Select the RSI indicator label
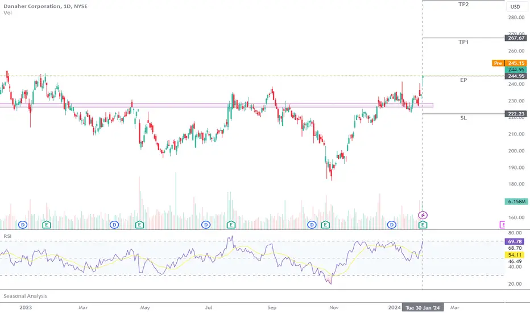Image resolution: width=530 pixels, height=313 pixels. [x=7, y=236]
